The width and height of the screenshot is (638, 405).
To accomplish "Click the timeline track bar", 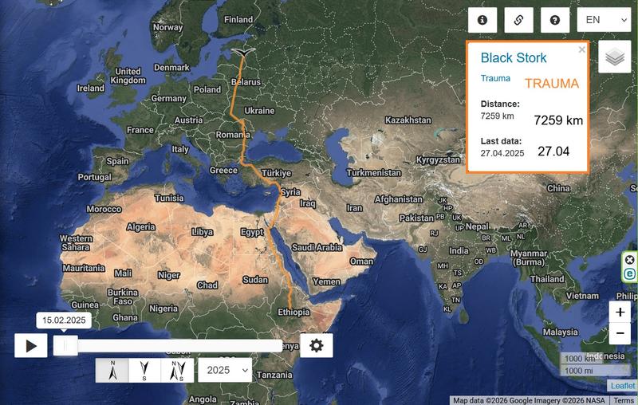I will click(168, 346).
